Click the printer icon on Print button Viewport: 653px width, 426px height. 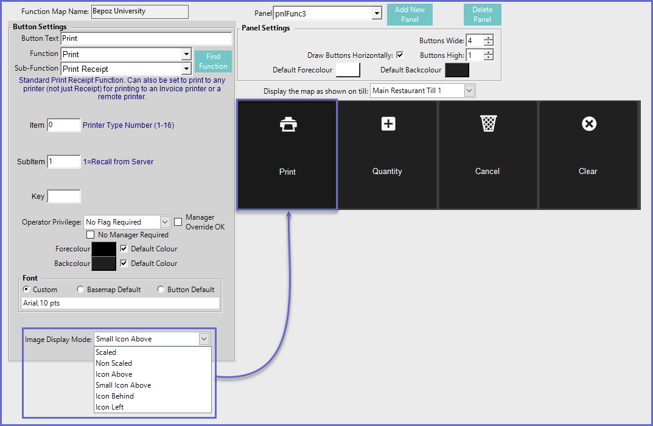pyautogui.click(x=288, y=125)
